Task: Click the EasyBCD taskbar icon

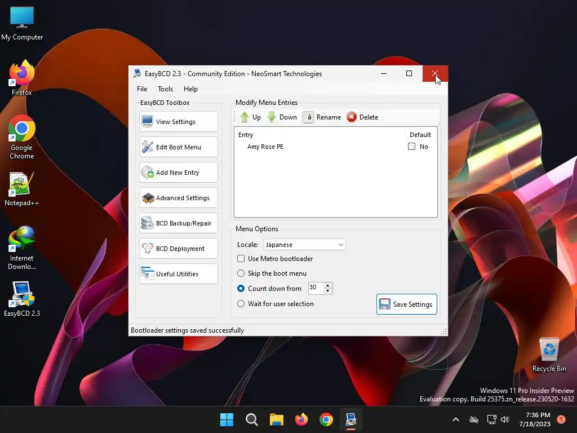Action: [351, 419]
